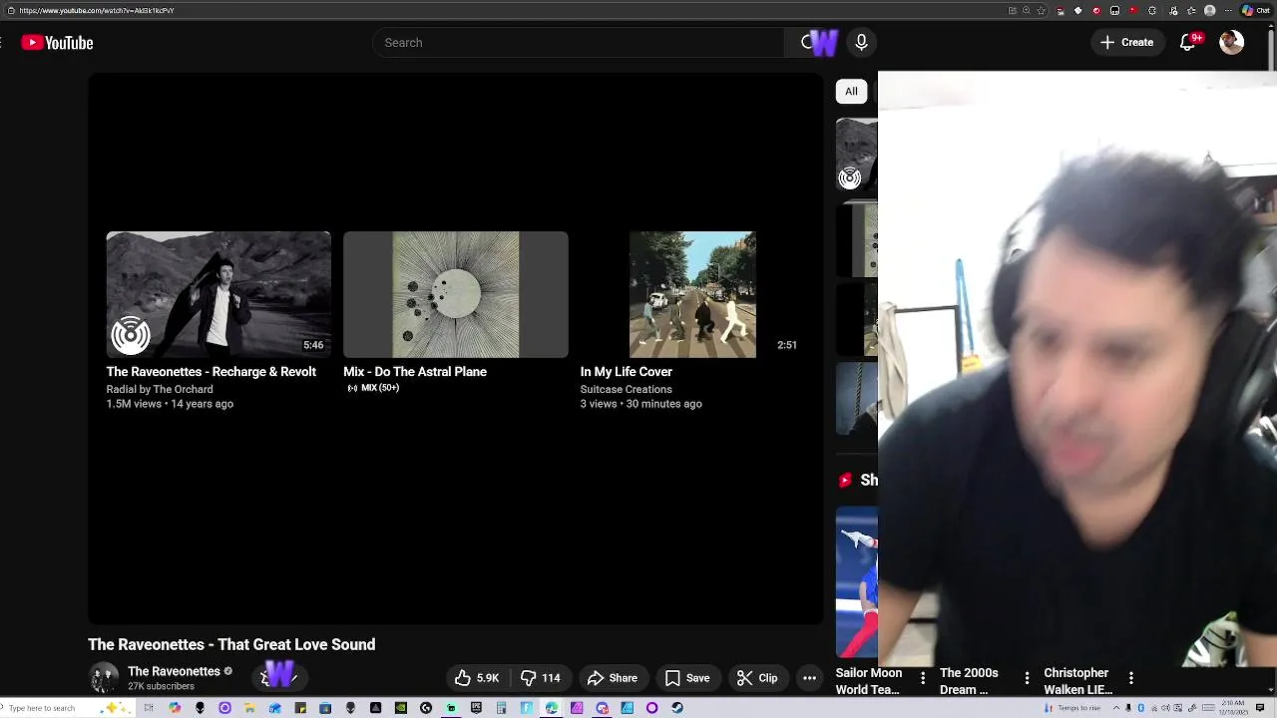Screen dimensions: 1277x718
Task: Open the NVIDIA app on the taskbar
Action: pyautogui.click(x=400, y=708)
